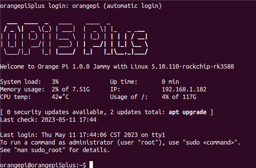Click the 'Welcome to Orange Pi 1.0.0 Jammy' text
This screenshot has width=256, height=168.
(55, 67)
